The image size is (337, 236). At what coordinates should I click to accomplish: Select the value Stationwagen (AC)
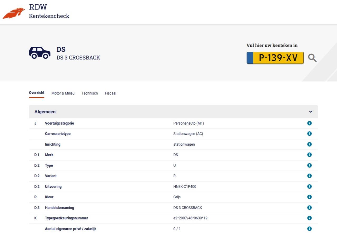[188, 134]
